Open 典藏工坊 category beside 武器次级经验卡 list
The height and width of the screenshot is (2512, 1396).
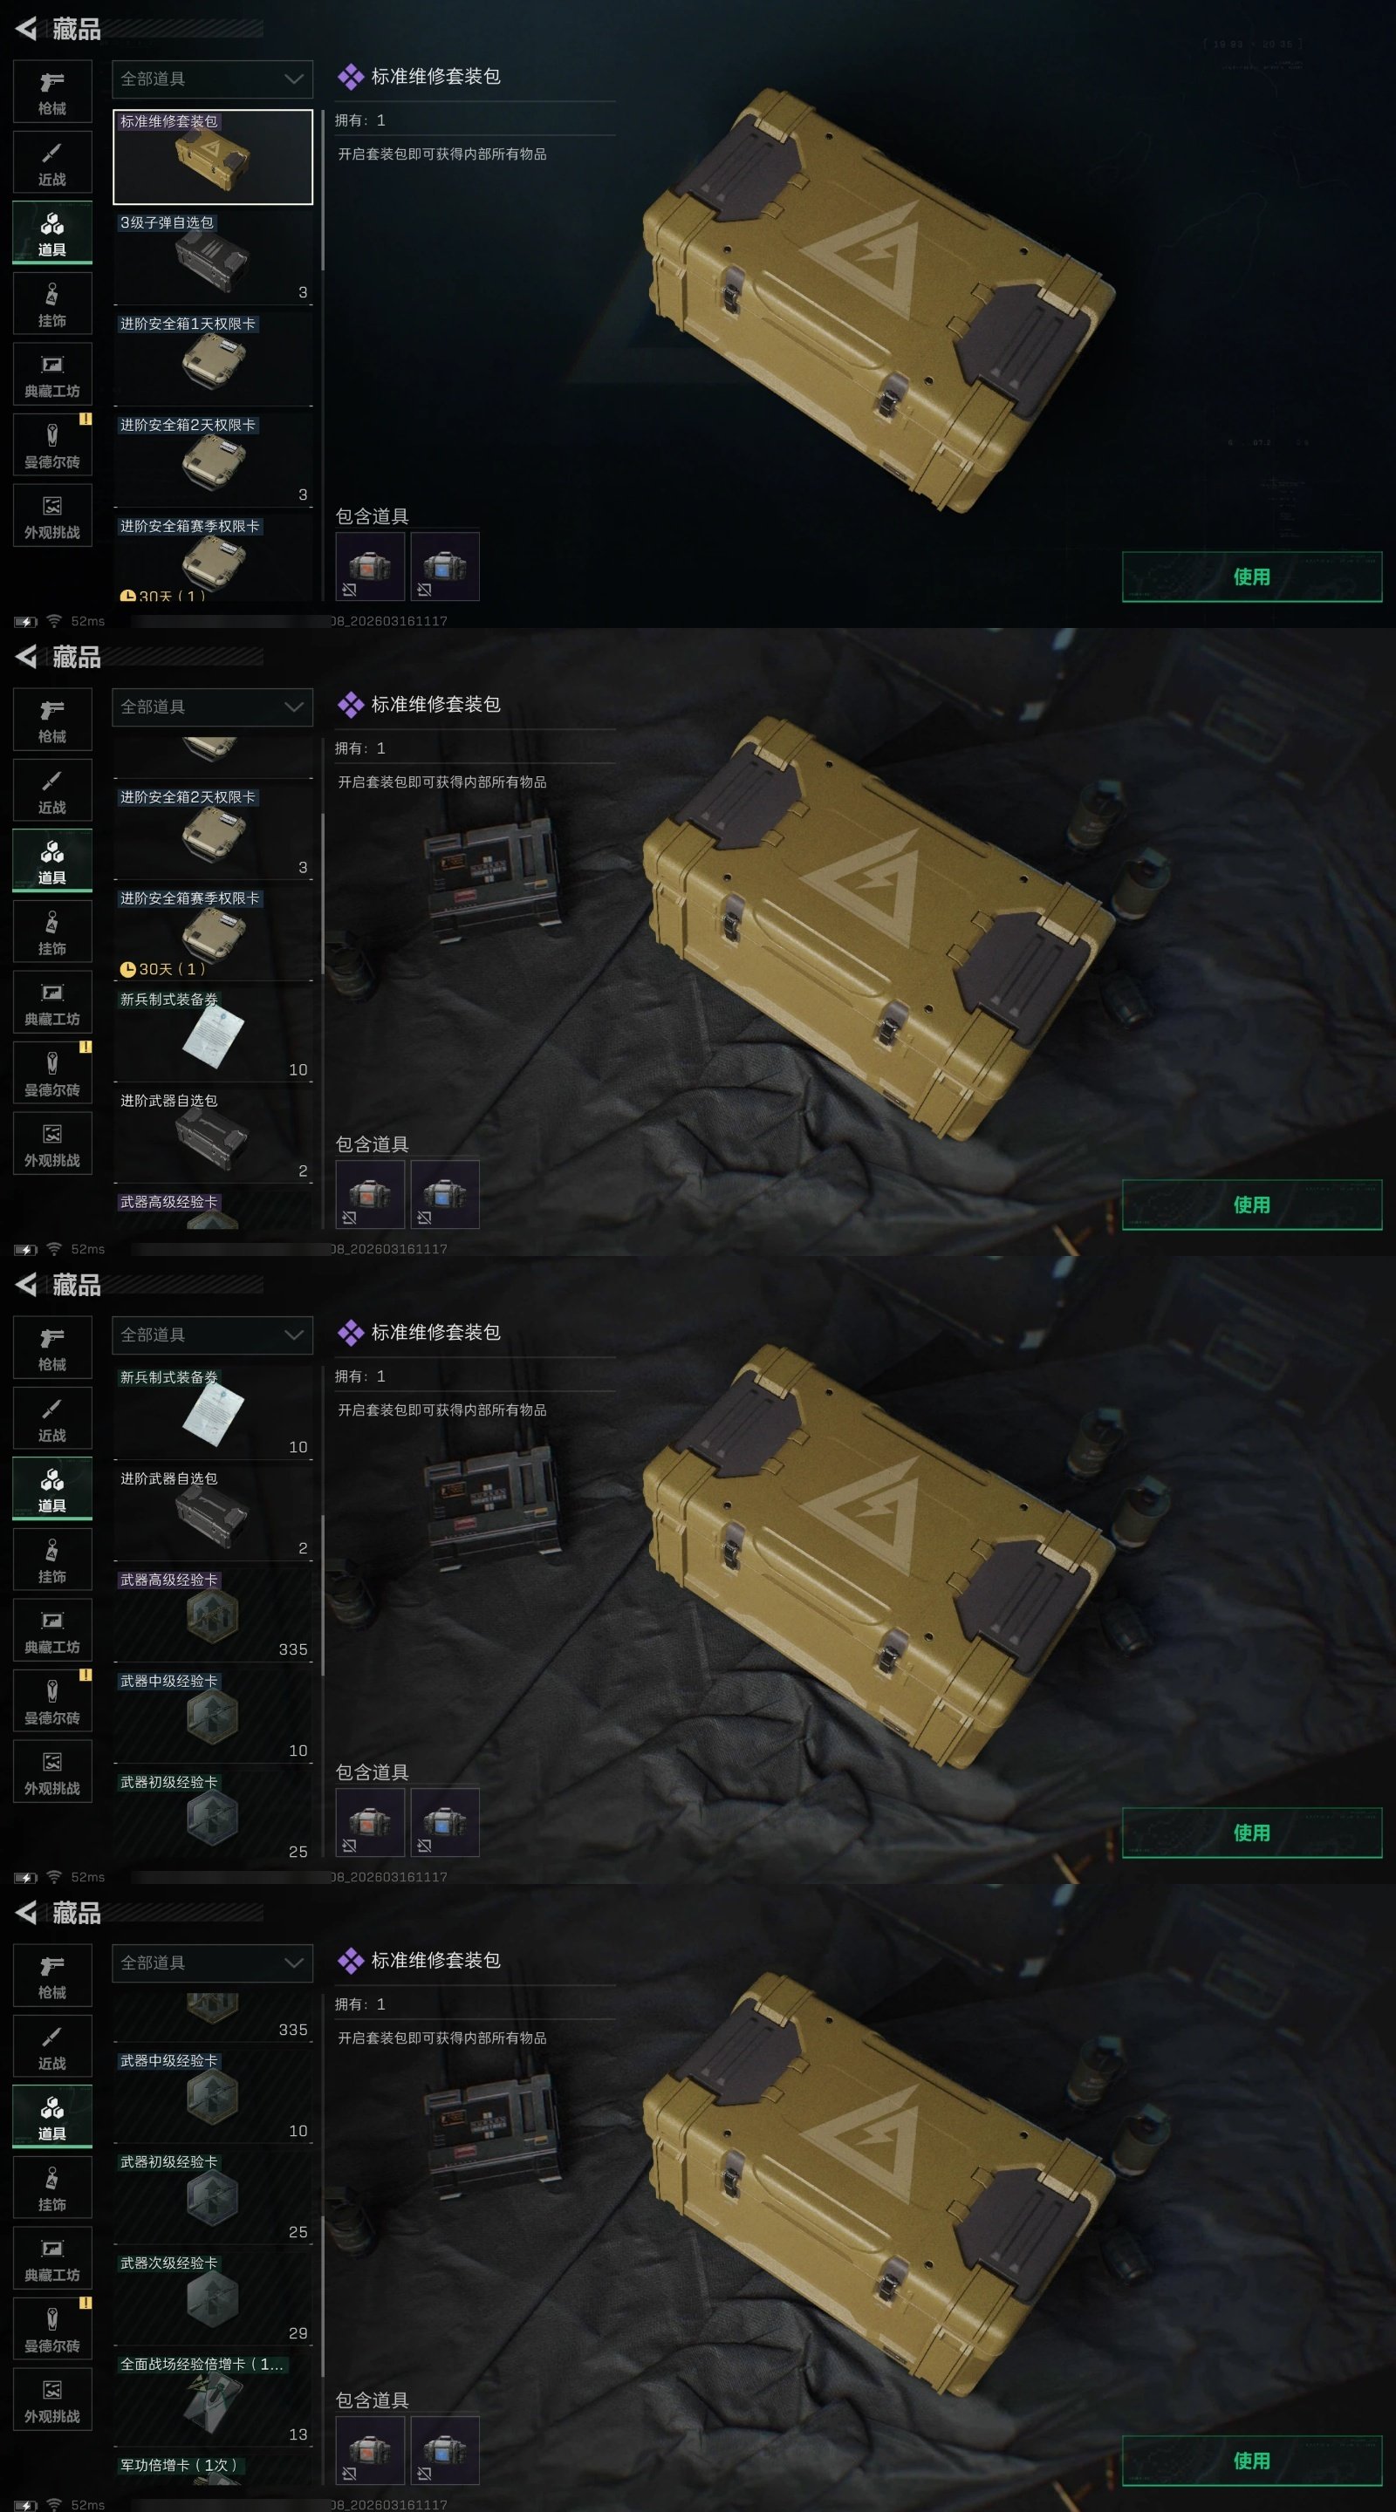(x=52, y=2257)
